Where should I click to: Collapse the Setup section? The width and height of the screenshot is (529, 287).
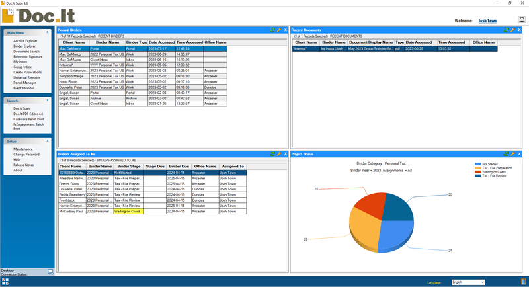pos(47,141)
